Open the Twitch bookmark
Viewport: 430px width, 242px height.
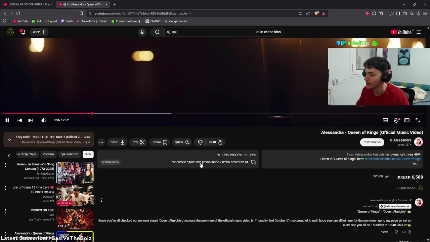coord(67,21)
